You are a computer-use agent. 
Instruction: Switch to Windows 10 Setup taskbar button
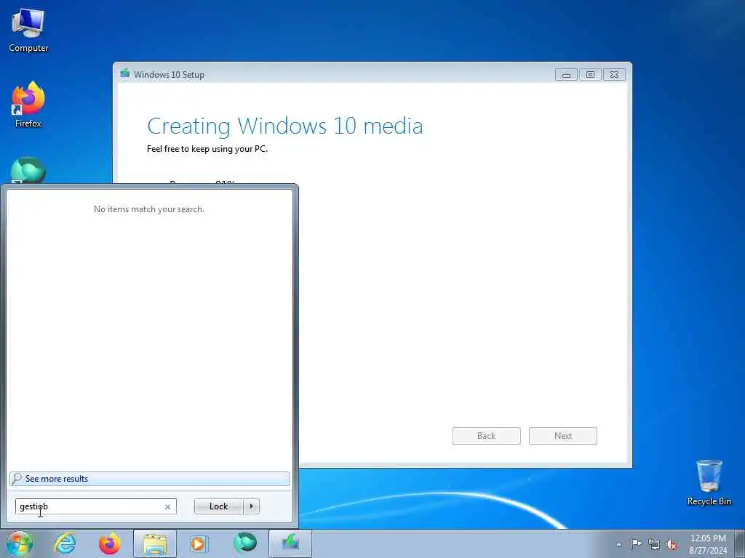pyautogui.click(x=290, y=543)
